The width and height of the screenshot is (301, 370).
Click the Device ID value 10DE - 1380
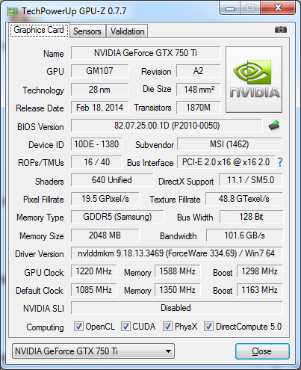pyautogui.click(x=96, y=144)
